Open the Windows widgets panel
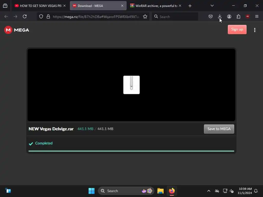 [x=8, y=191]
